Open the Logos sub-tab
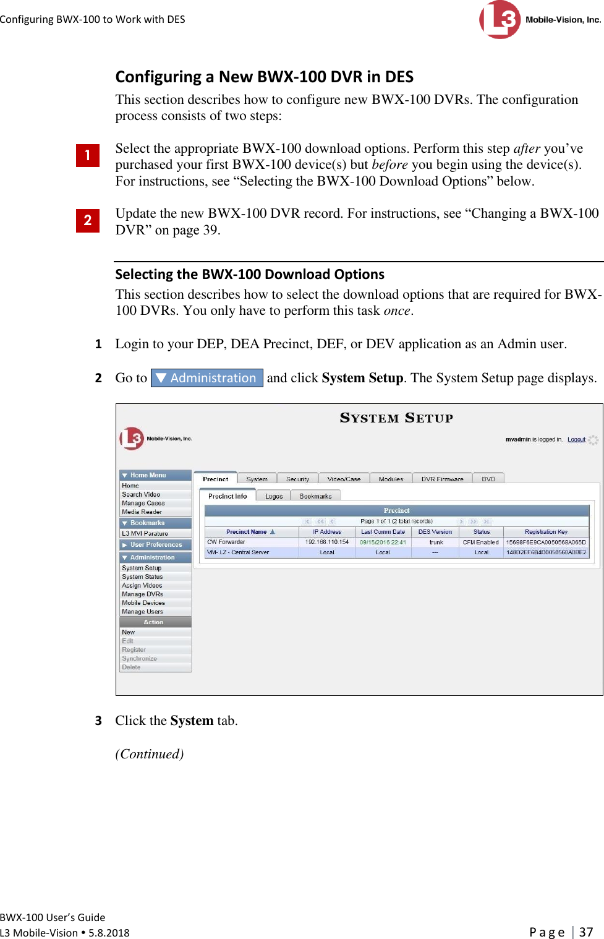This screenshot has height=939, width=604. point(274,496)
